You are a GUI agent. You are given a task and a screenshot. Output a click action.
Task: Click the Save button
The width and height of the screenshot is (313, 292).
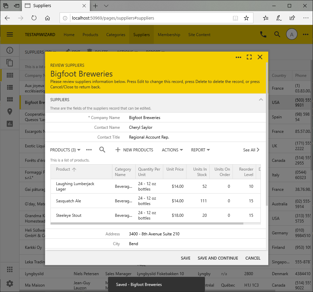(185, 258)
